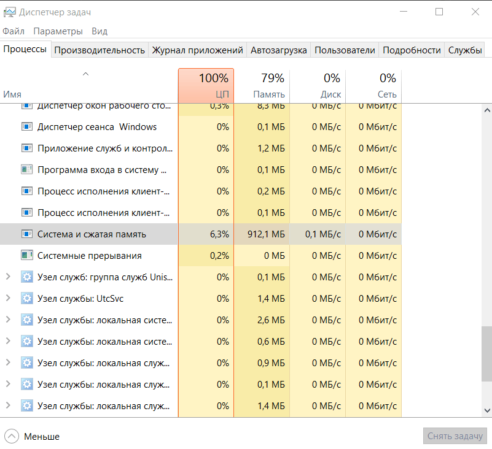Switch to the Производительность tab
This screenshot has height=449, width=492.
click(100, 50)
